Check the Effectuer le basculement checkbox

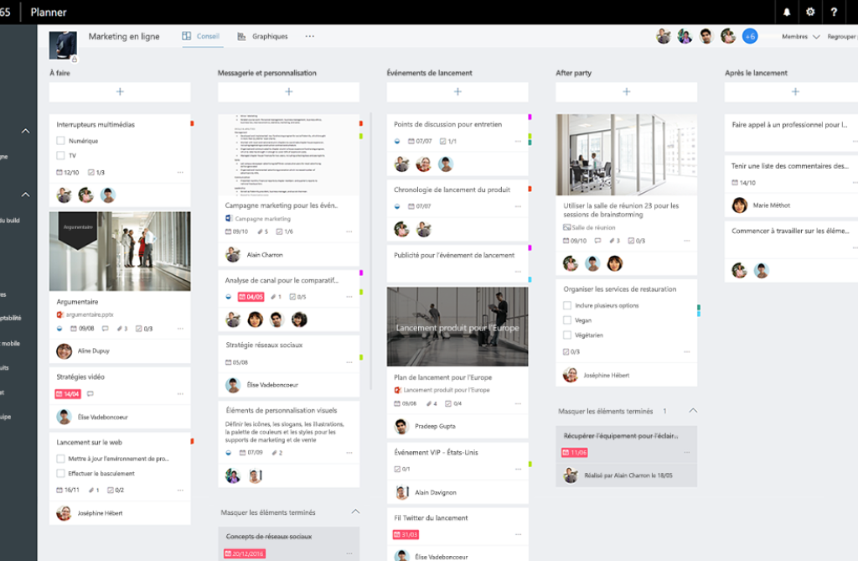pyautogui.click(x=60, y=474)
